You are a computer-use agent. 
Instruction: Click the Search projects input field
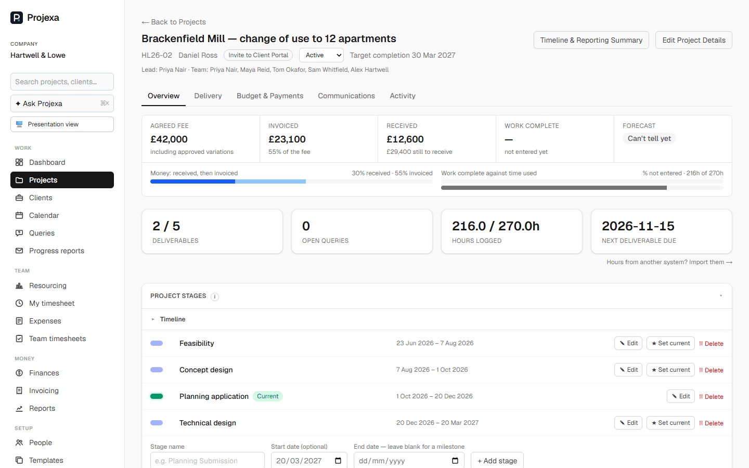point(62,82)
